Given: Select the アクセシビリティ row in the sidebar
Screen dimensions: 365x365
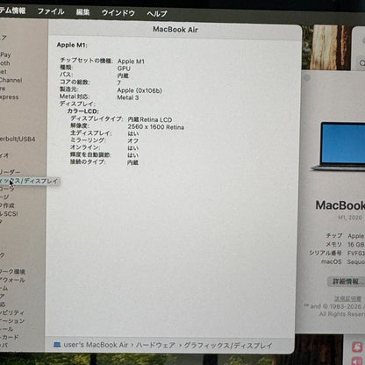Looking at the screenshot, I should click(x=12, y=312).
